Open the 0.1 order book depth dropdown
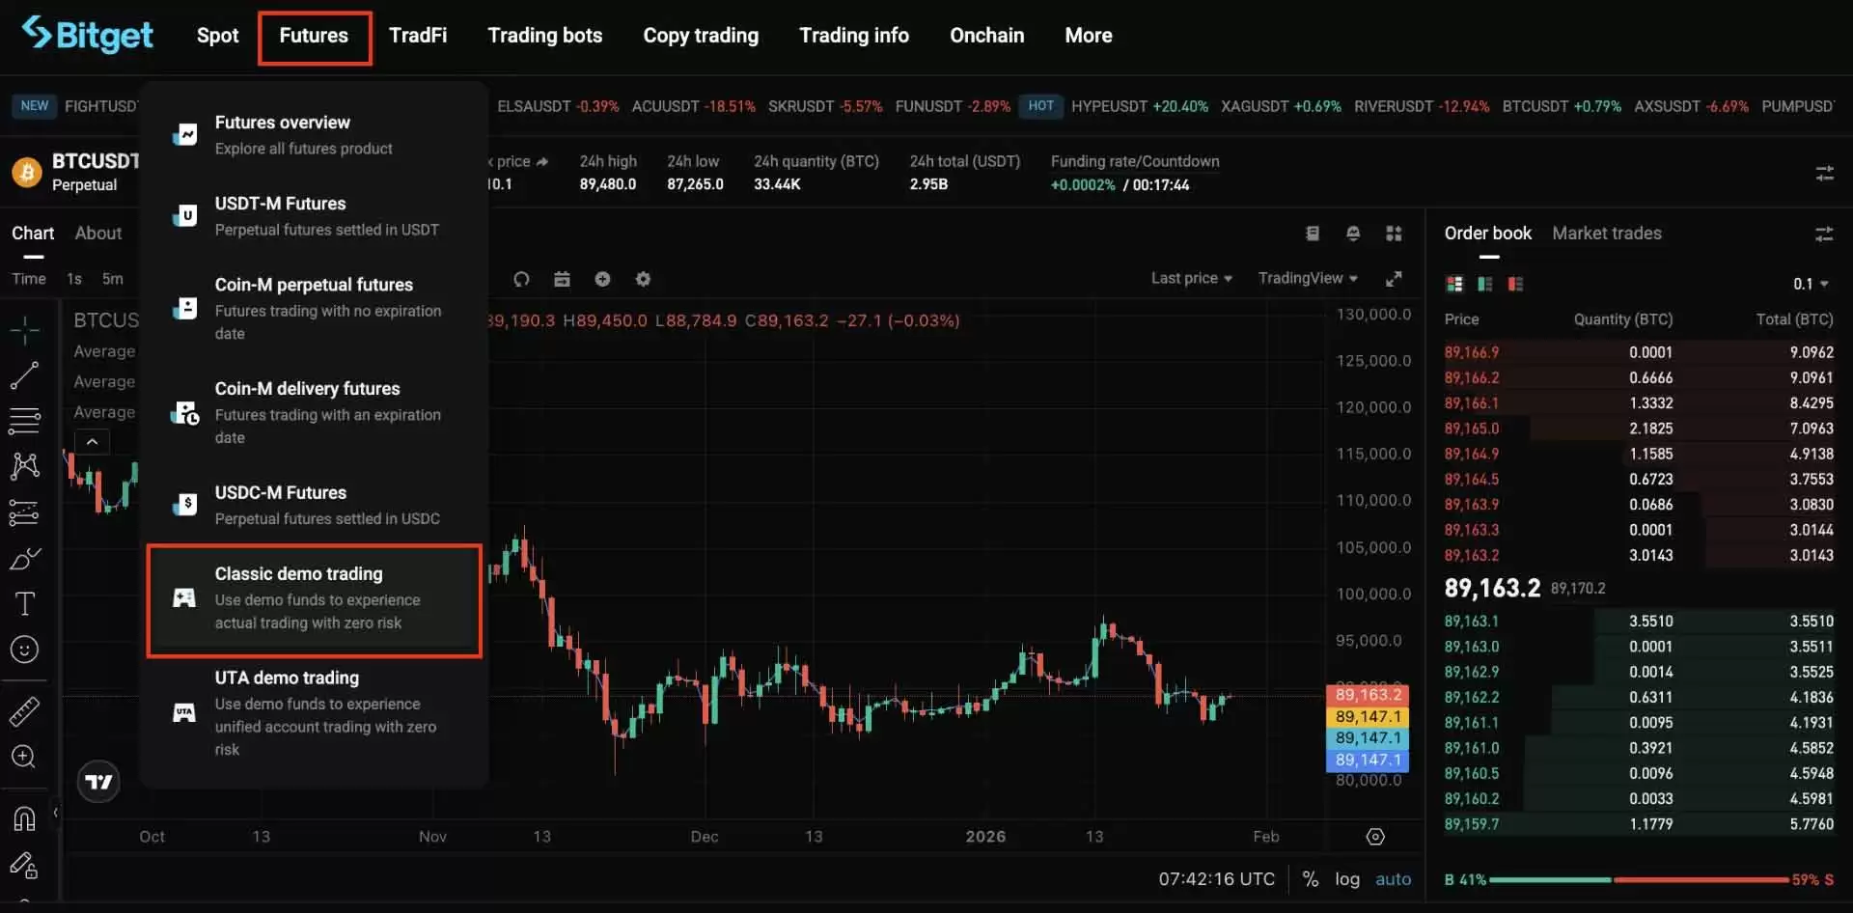 1810,284
